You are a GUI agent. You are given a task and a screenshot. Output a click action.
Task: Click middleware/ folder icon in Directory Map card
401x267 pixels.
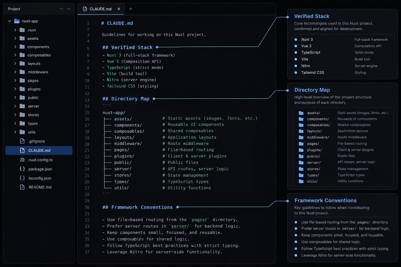(301, 137)
